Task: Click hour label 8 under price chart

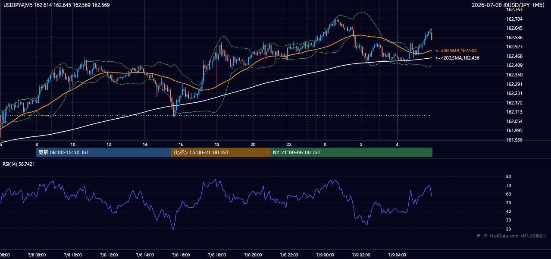Action: click(37, 144)
